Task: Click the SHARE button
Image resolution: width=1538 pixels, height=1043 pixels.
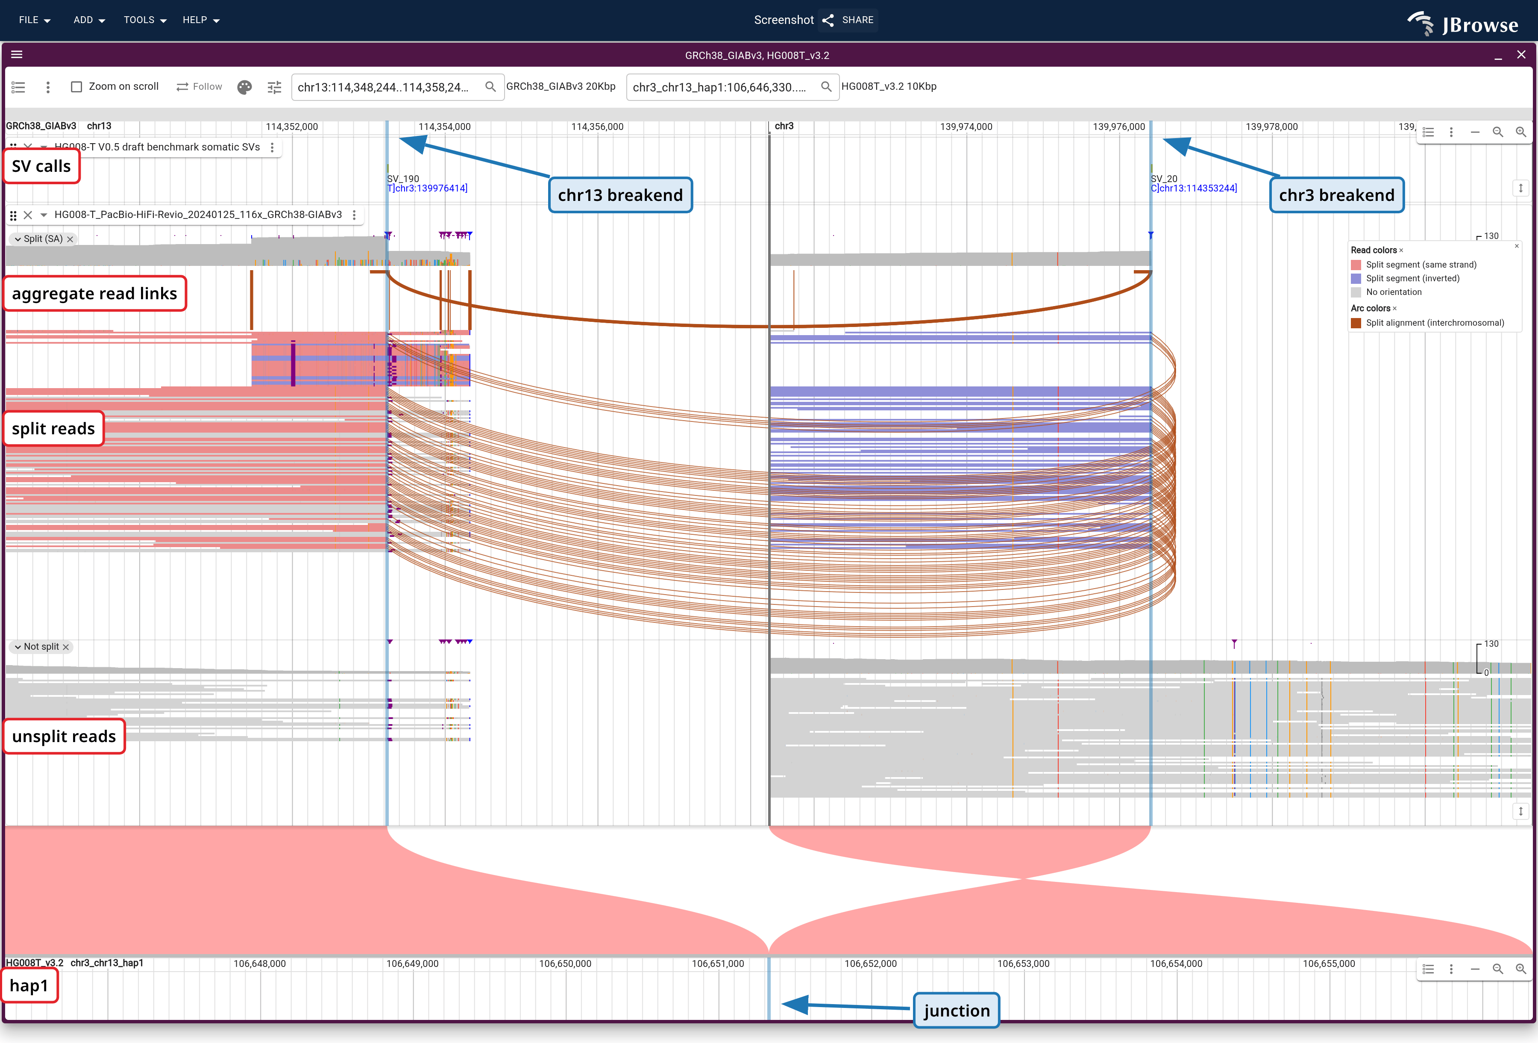Action: click(848, 20)
